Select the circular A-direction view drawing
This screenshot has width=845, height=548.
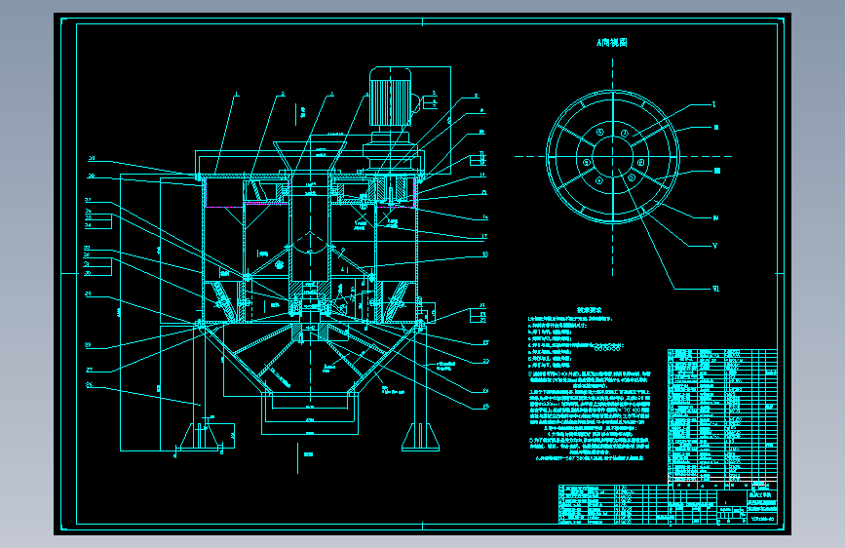613,157
